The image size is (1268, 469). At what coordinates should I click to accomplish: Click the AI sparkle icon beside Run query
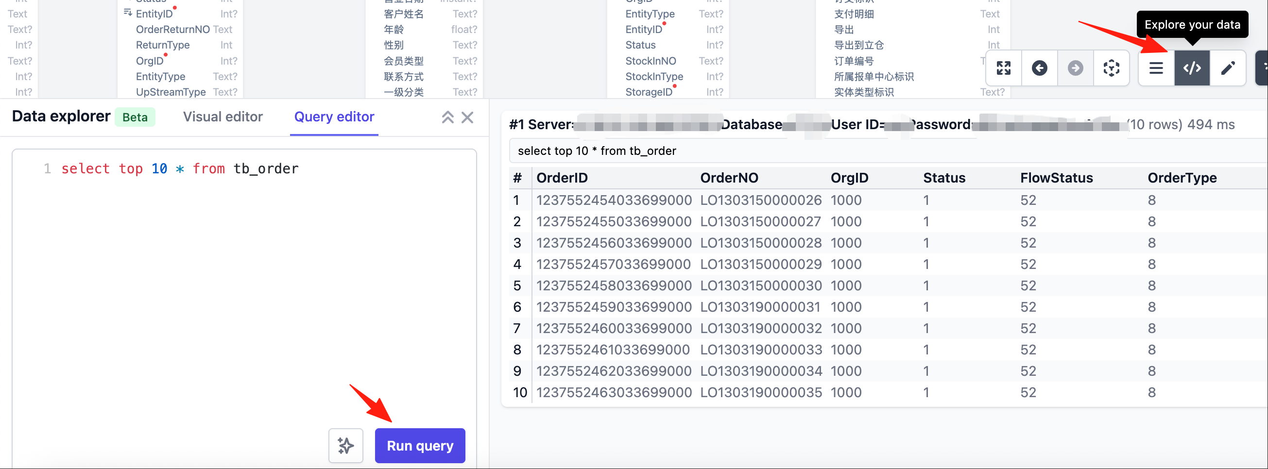point(345,445)
